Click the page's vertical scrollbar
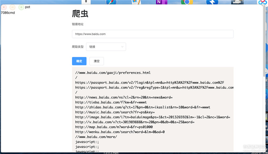This screenshot has width=268, height=154. (x=264, y=41)
